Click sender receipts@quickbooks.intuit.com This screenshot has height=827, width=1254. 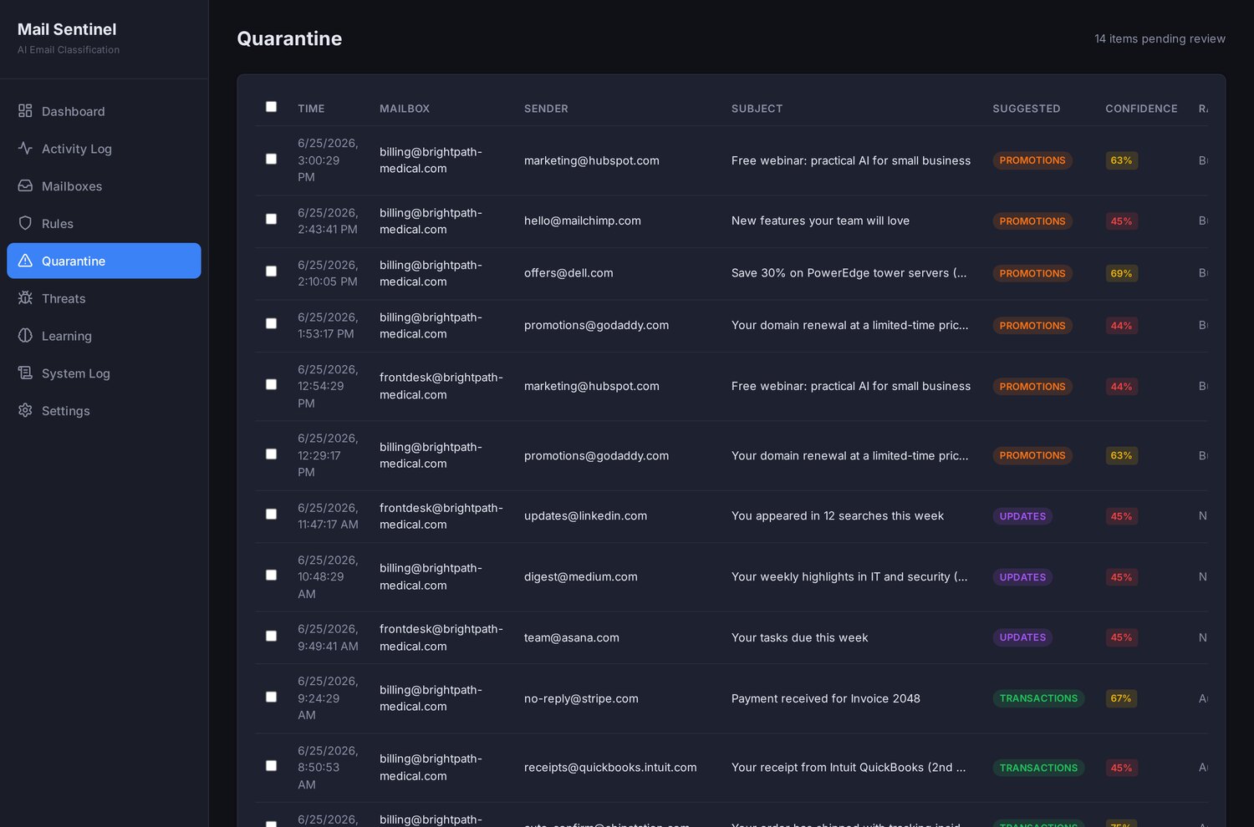[610, 768]
